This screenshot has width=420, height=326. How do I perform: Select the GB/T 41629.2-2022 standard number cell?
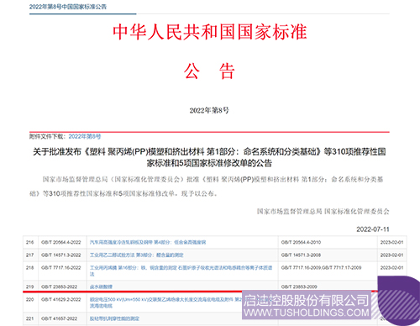61,300
